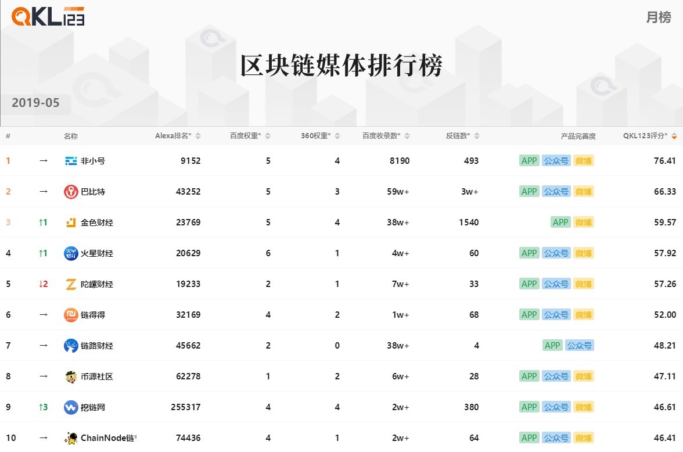This screenshot has width=683, height=452.
Task: Open the 巴比特 name link
Action: (93, 191)
